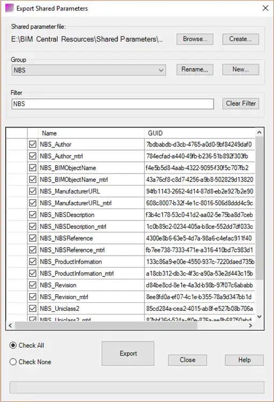Image resolution: width=274 pixels, height=402 pixels.
Task: Select the NBS_ManufacturerURL_mtrl name cell
Action: point(91,203)
